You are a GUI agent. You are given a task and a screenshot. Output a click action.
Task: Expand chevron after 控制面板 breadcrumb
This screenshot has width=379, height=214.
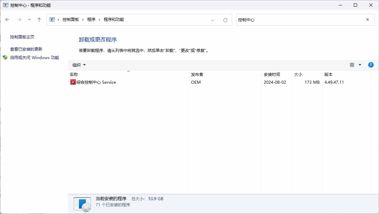tap(83, 20)
